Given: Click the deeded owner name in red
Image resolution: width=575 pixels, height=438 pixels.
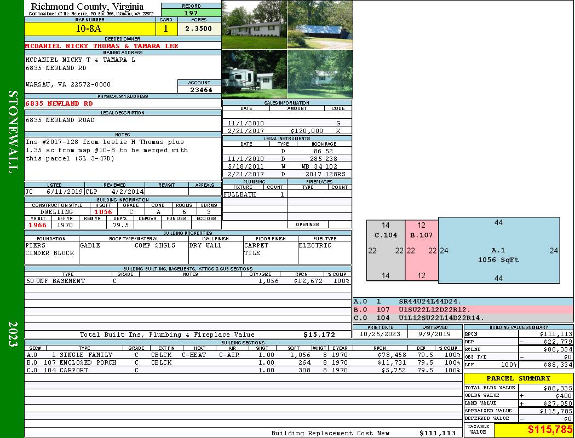Looking at the screenshot, I should pyautogui.click(x=102, y=46).
